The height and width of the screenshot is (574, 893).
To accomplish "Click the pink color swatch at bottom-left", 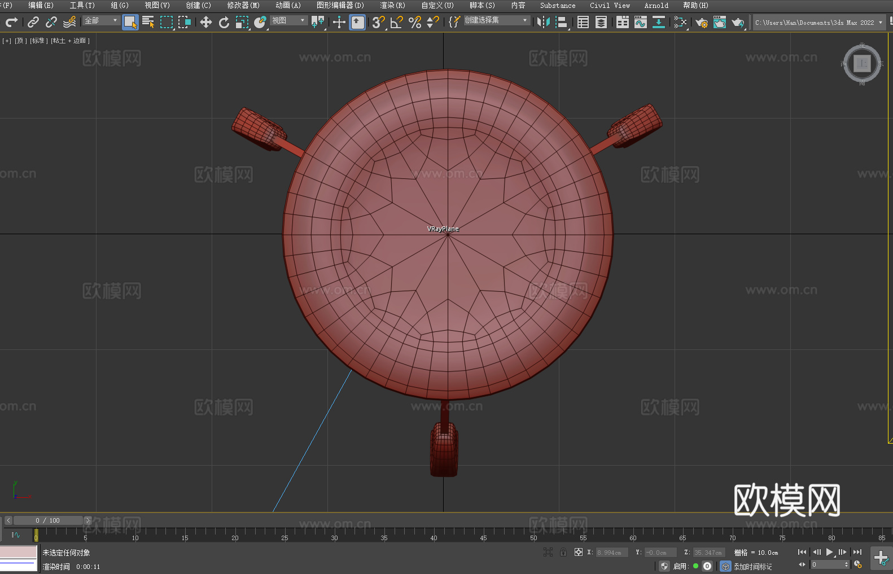I will point(19,552).
